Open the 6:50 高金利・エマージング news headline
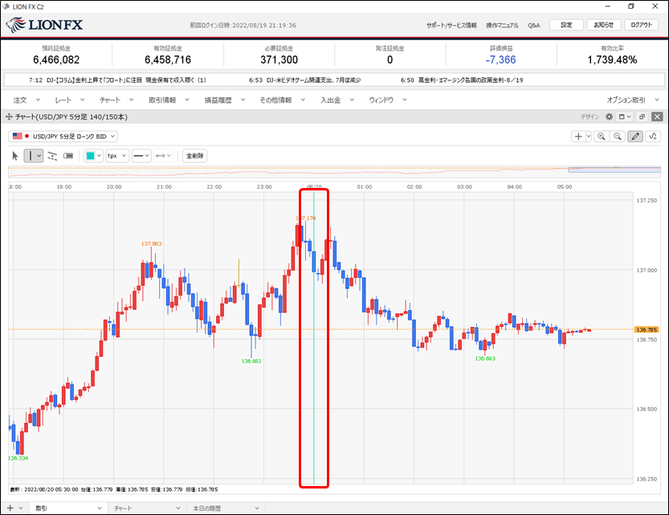Image resolution: width=669 pixels, height=515 pixels. [462, 80]
